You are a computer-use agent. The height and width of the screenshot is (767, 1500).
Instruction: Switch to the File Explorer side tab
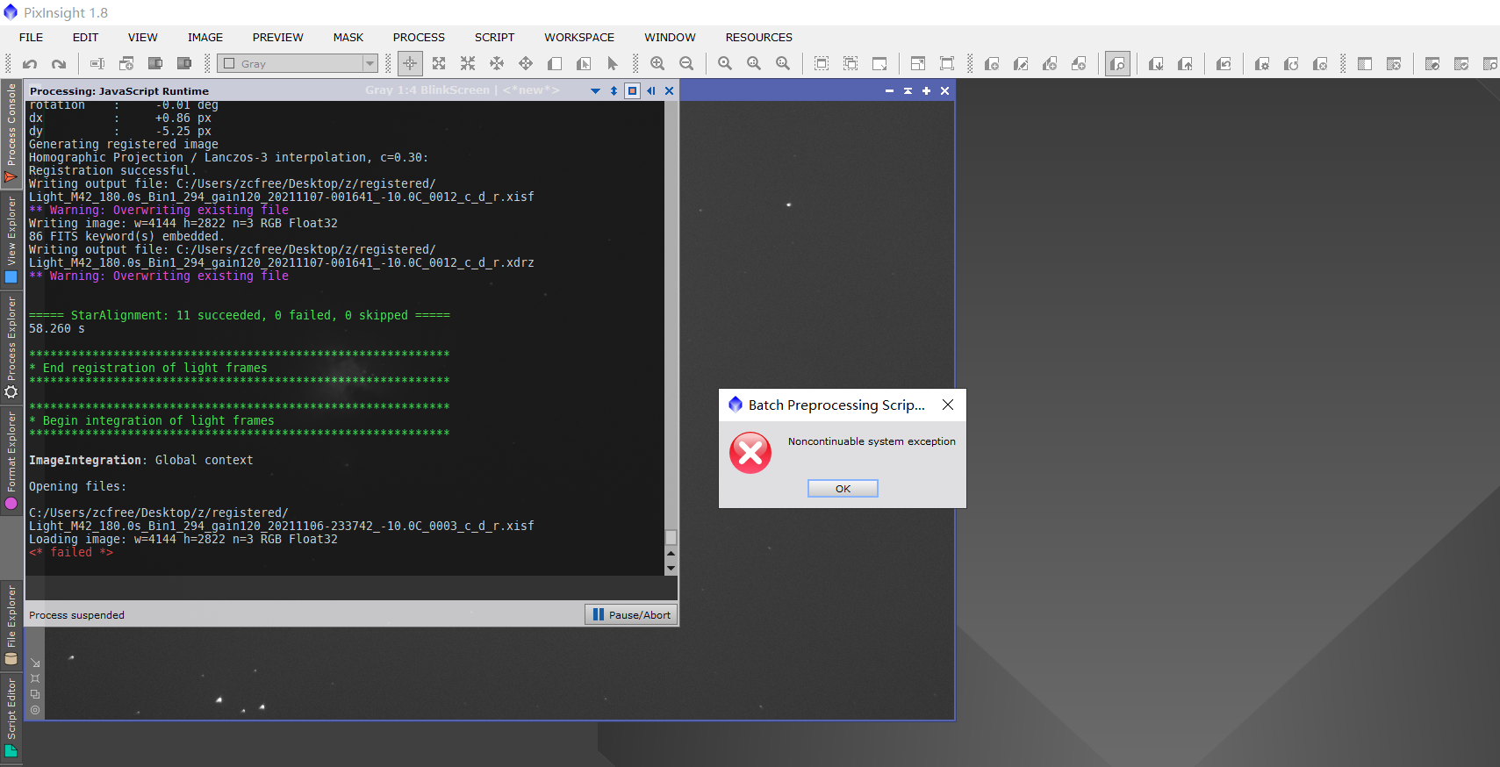(x=11, y=625)
